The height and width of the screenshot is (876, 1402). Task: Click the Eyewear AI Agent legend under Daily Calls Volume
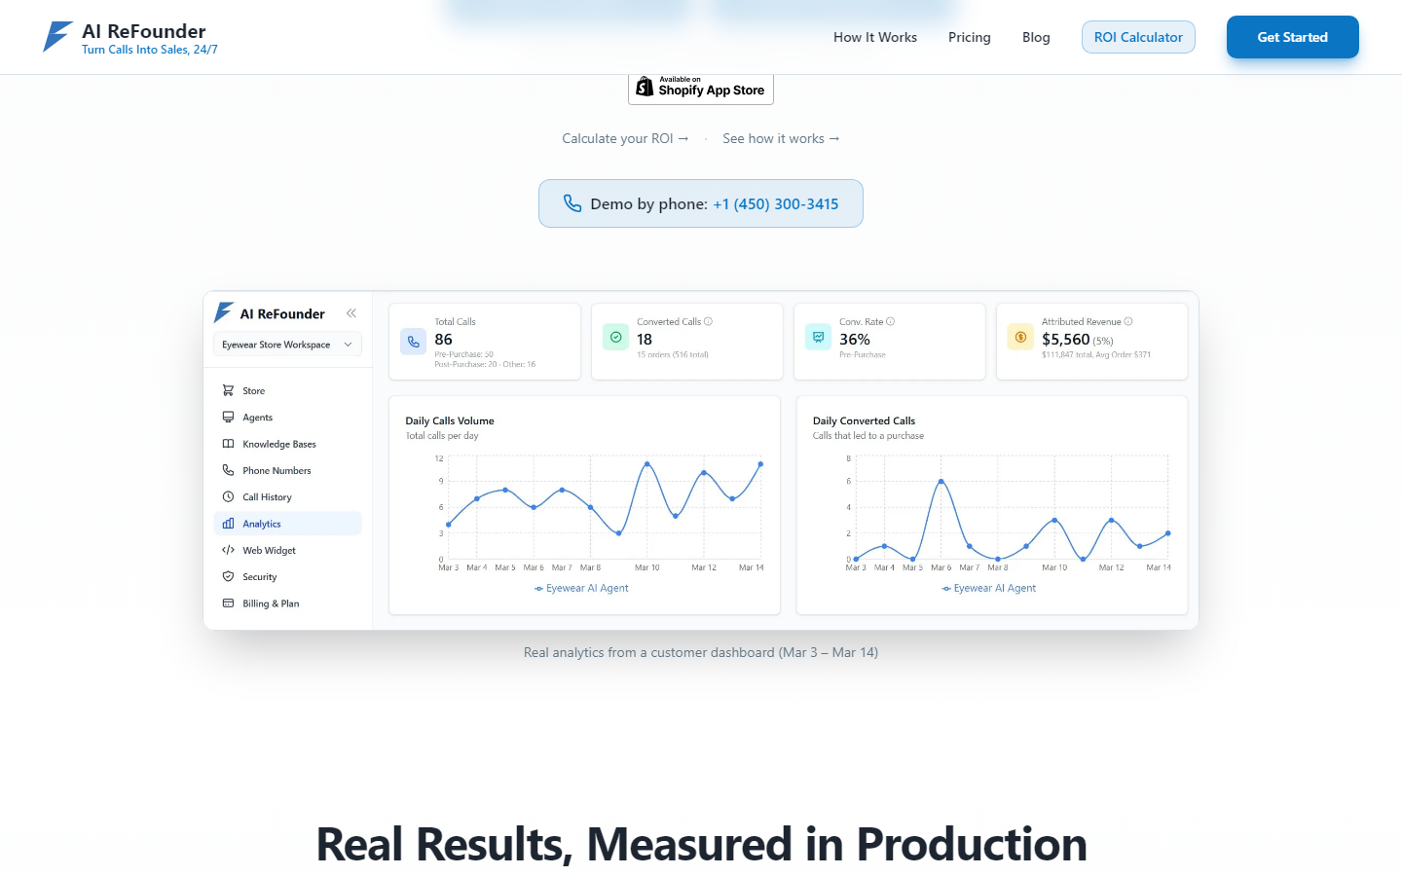click(x=581, y=588)
